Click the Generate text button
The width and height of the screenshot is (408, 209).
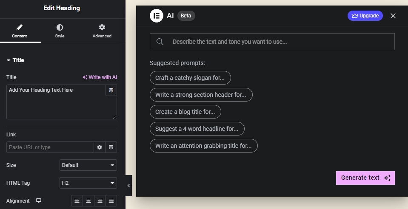click(365, 178)
